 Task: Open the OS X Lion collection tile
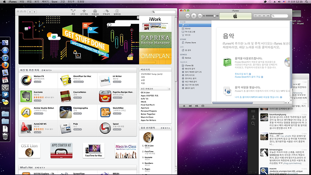[x=29, y=151]
